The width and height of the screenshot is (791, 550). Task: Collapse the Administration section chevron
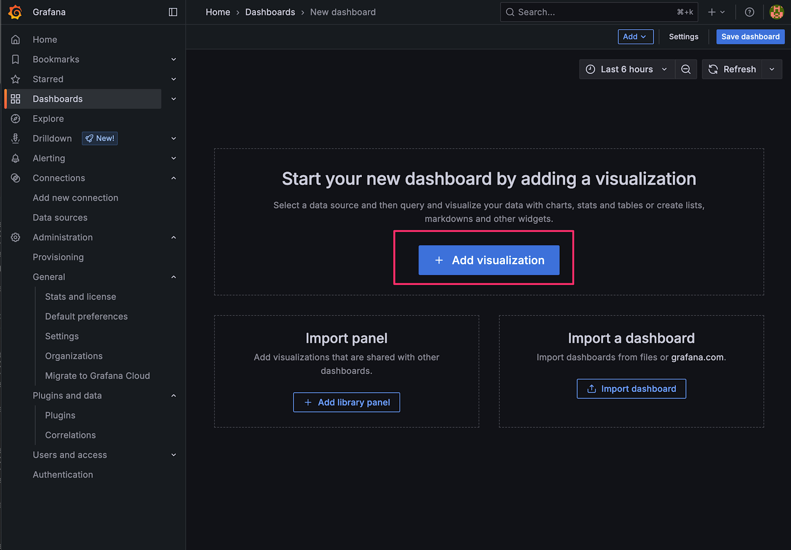[x=174, y=237]
